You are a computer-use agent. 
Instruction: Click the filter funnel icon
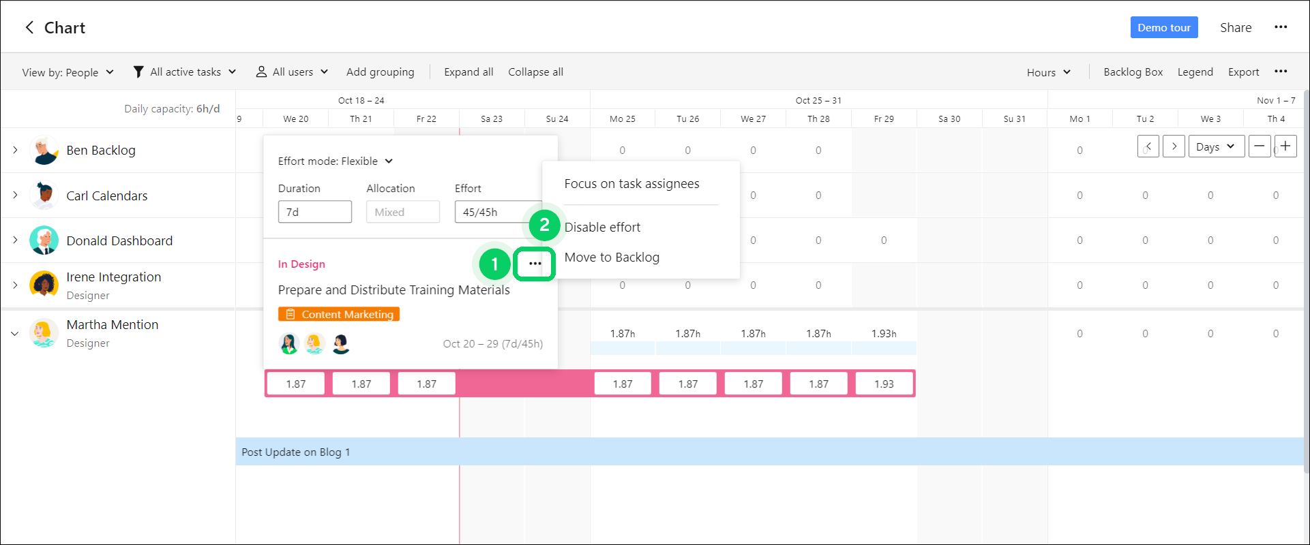click(x=138, y=72)
